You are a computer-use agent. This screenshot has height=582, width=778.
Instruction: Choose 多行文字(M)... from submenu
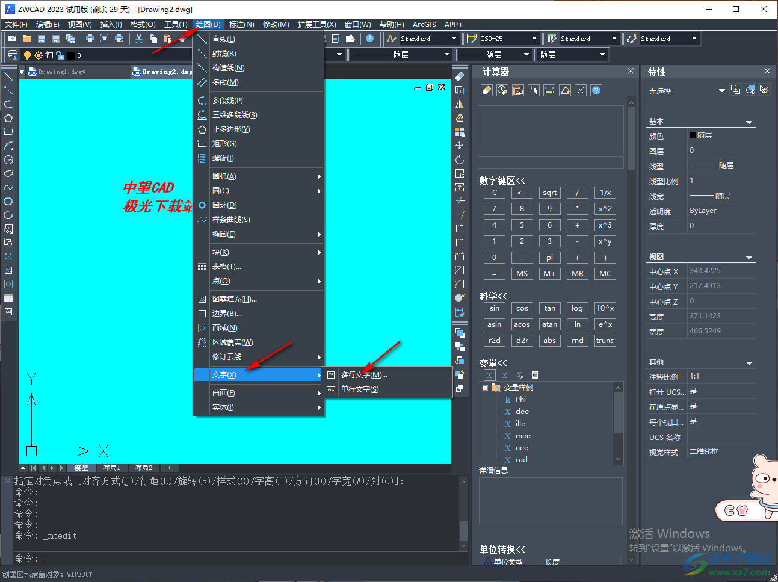tap(364, 375)
